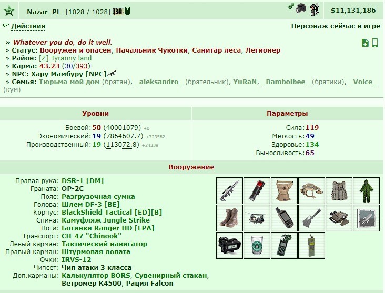Viewport: 385px width, 293px height.
Task: Click the Чип атаки 3 класса text
Action: click(x=96, y=267)
